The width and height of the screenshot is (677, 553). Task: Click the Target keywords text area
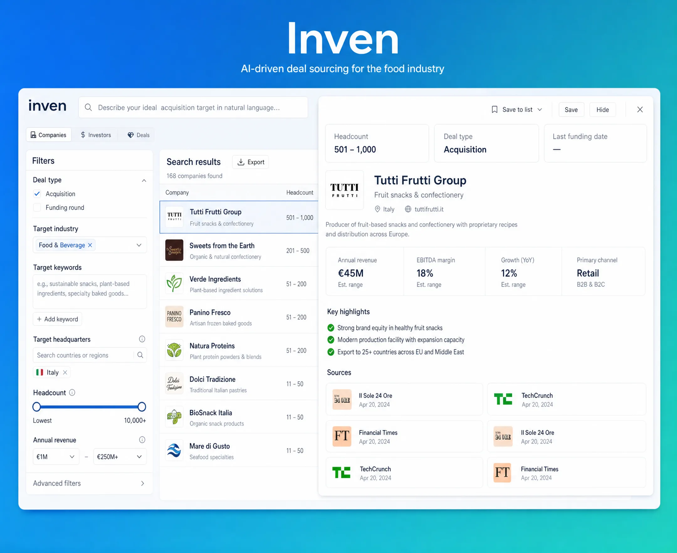[90, 292]
